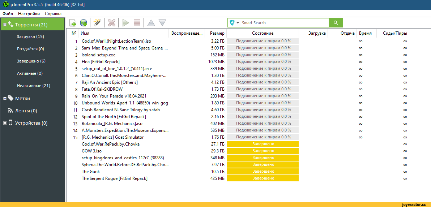
Task: Click the Stop torrent square icon
Action: (137, 23)
